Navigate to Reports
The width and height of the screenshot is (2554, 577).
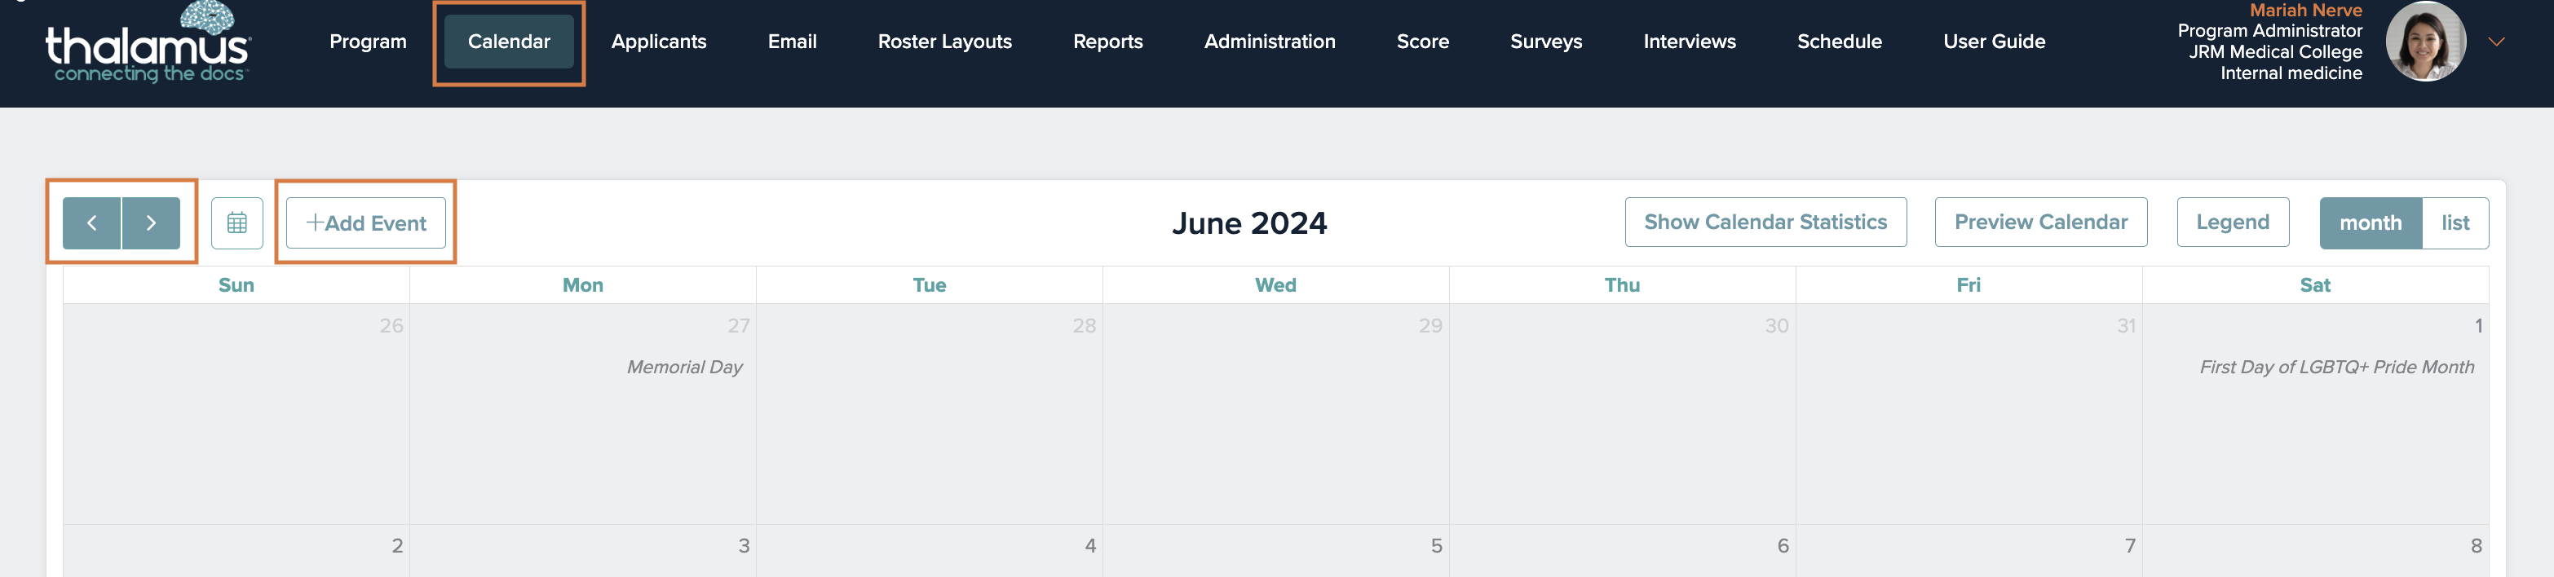[x=1107, y=42]
